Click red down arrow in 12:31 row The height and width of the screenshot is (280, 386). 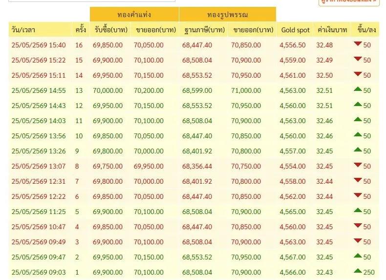click(358, 180)
